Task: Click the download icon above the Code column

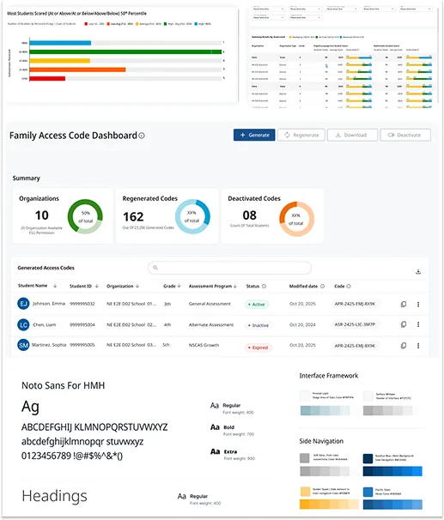Action: (x=418, y=272)
